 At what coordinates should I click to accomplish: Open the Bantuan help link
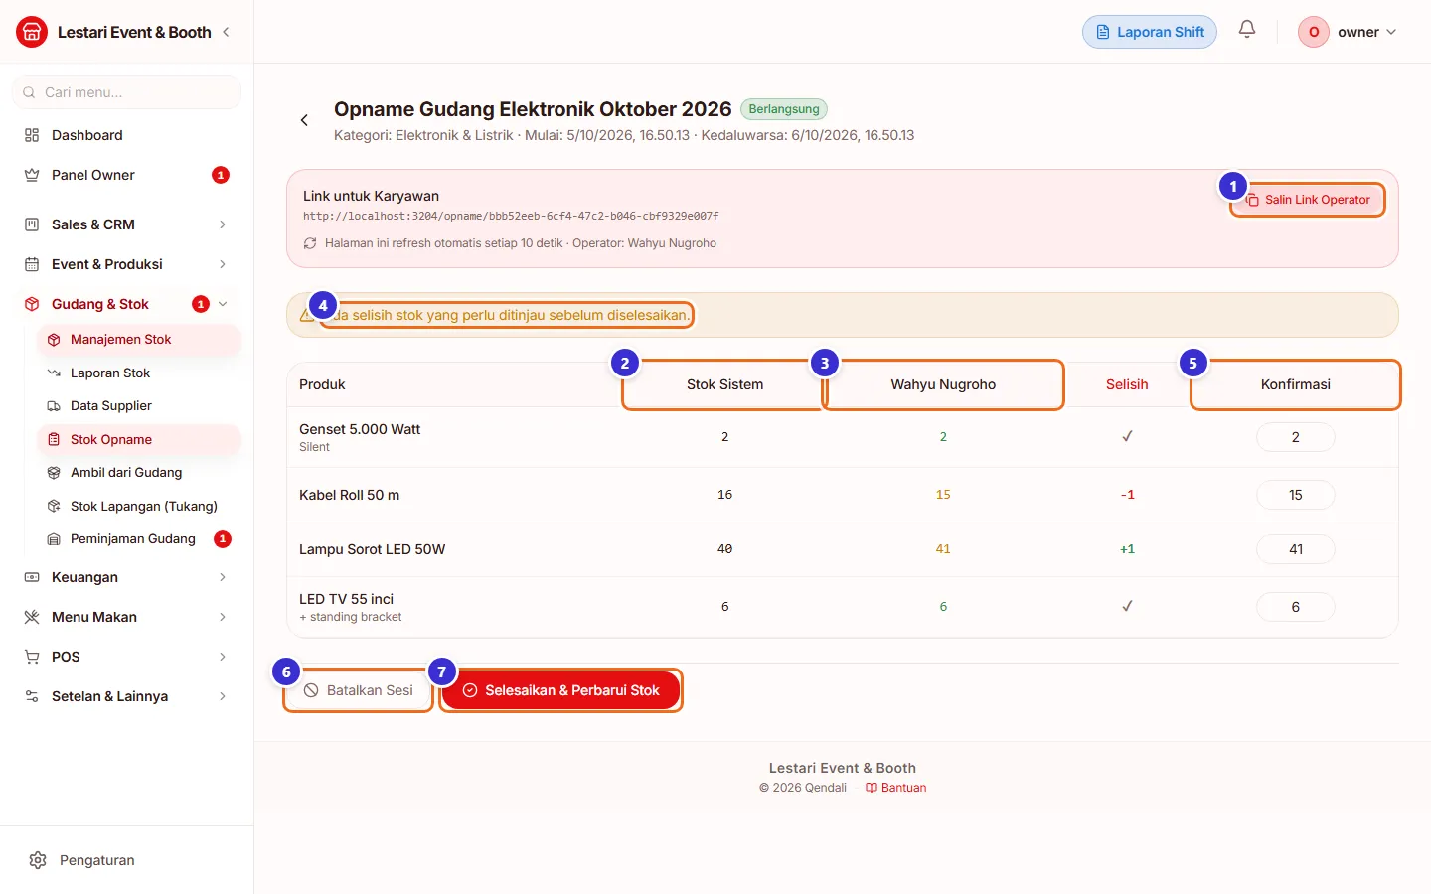[896, 788]
